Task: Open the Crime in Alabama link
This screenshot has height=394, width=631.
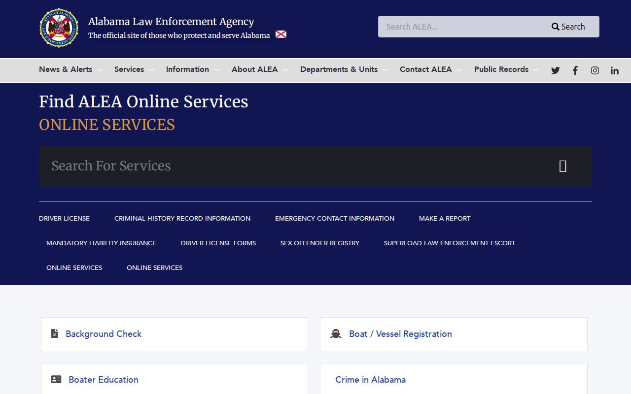Action: click(x=371, y=380)
